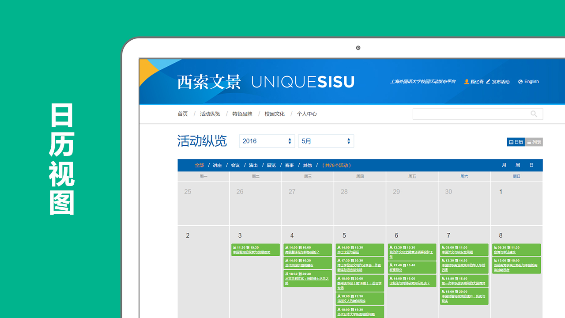Click the search magnifier icon

pyautogui.click(x=534, y=114)
